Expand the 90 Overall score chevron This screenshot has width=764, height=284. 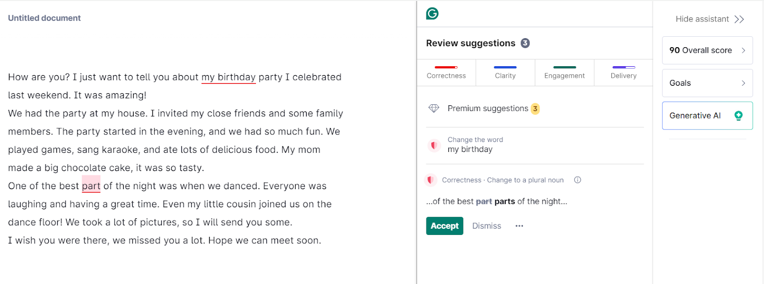743,51
